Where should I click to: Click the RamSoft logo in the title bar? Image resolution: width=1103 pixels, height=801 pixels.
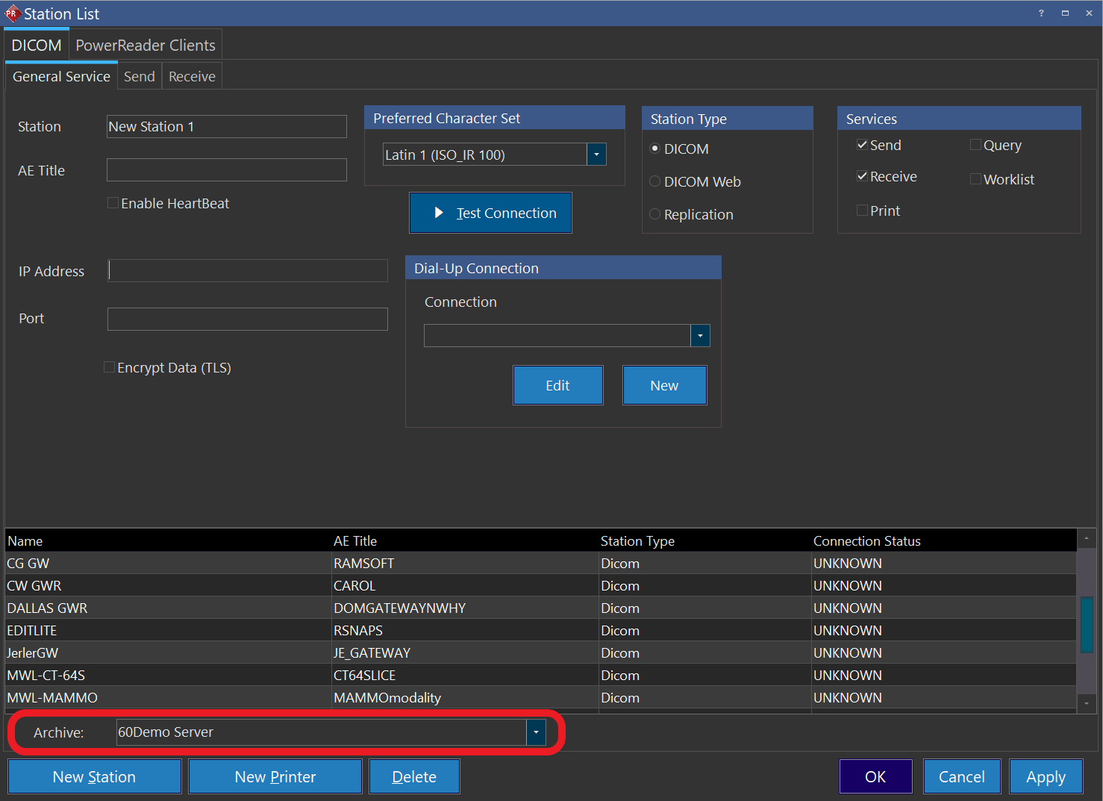click(12, 13)
